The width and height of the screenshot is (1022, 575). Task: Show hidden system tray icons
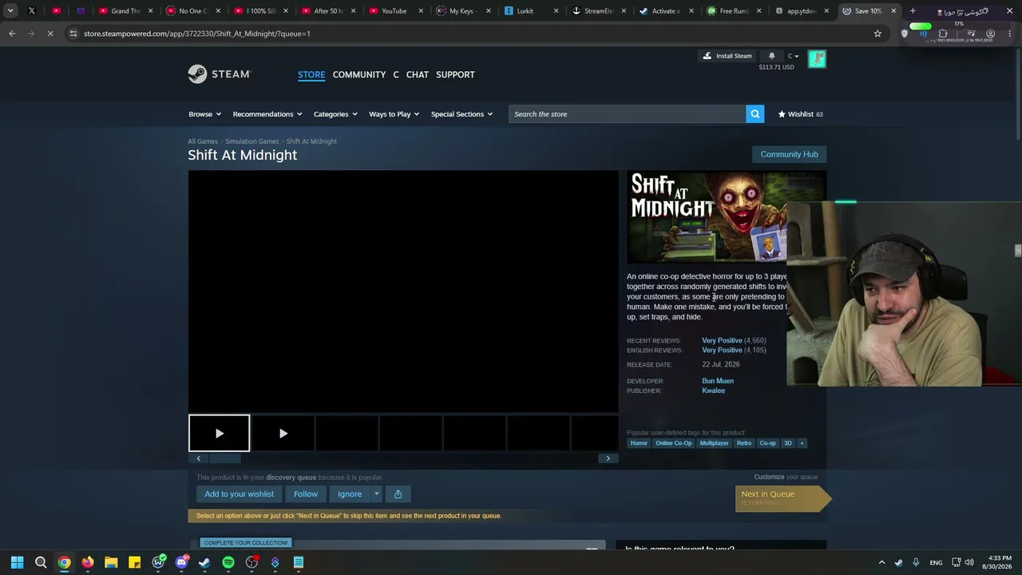point(881,562)
